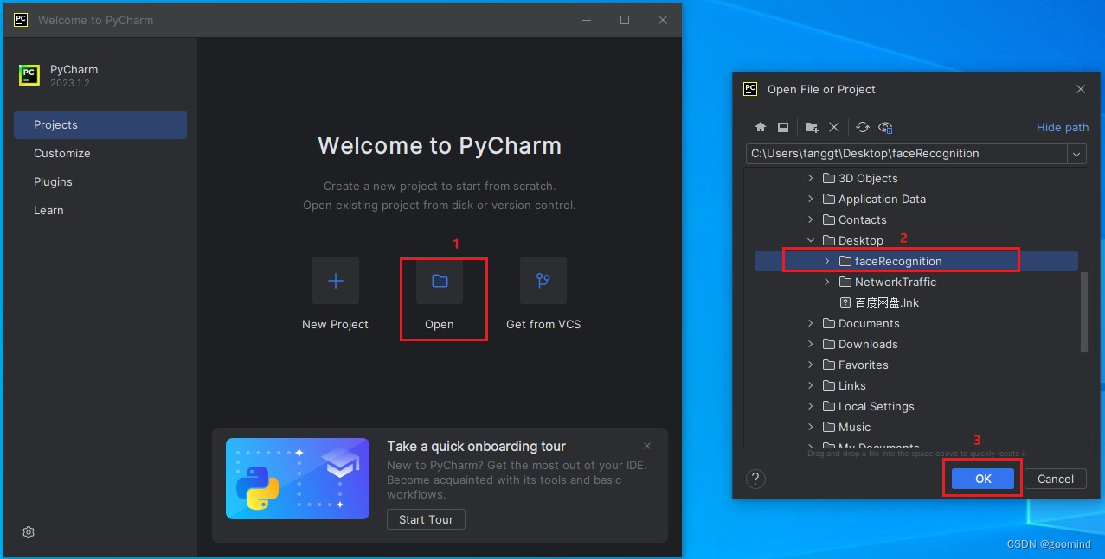The height and width of the screenshot is (559, 1105).
Task: Open the path history dropdown
Action: (x=1076, y=154)
